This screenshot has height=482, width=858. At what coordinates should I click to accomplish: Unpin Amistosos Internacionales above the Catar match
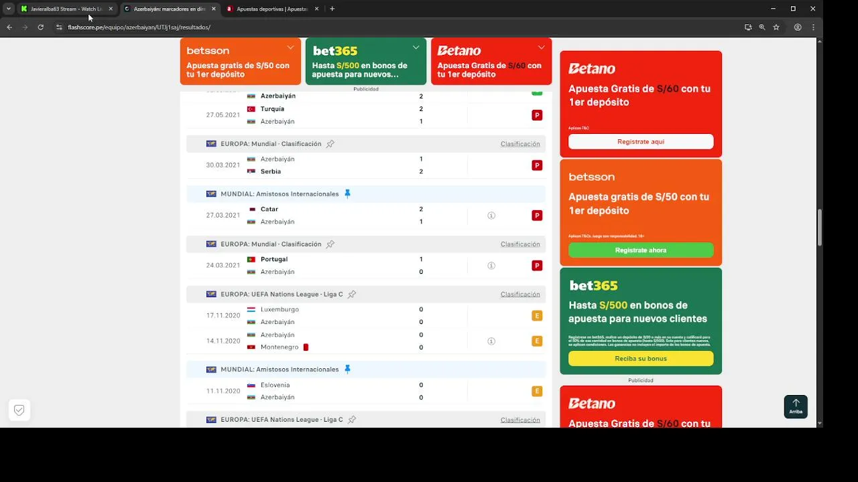tap(347, 194)
